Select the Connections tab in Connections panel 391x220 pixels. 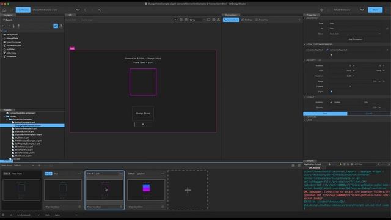(x=231, y=20)
